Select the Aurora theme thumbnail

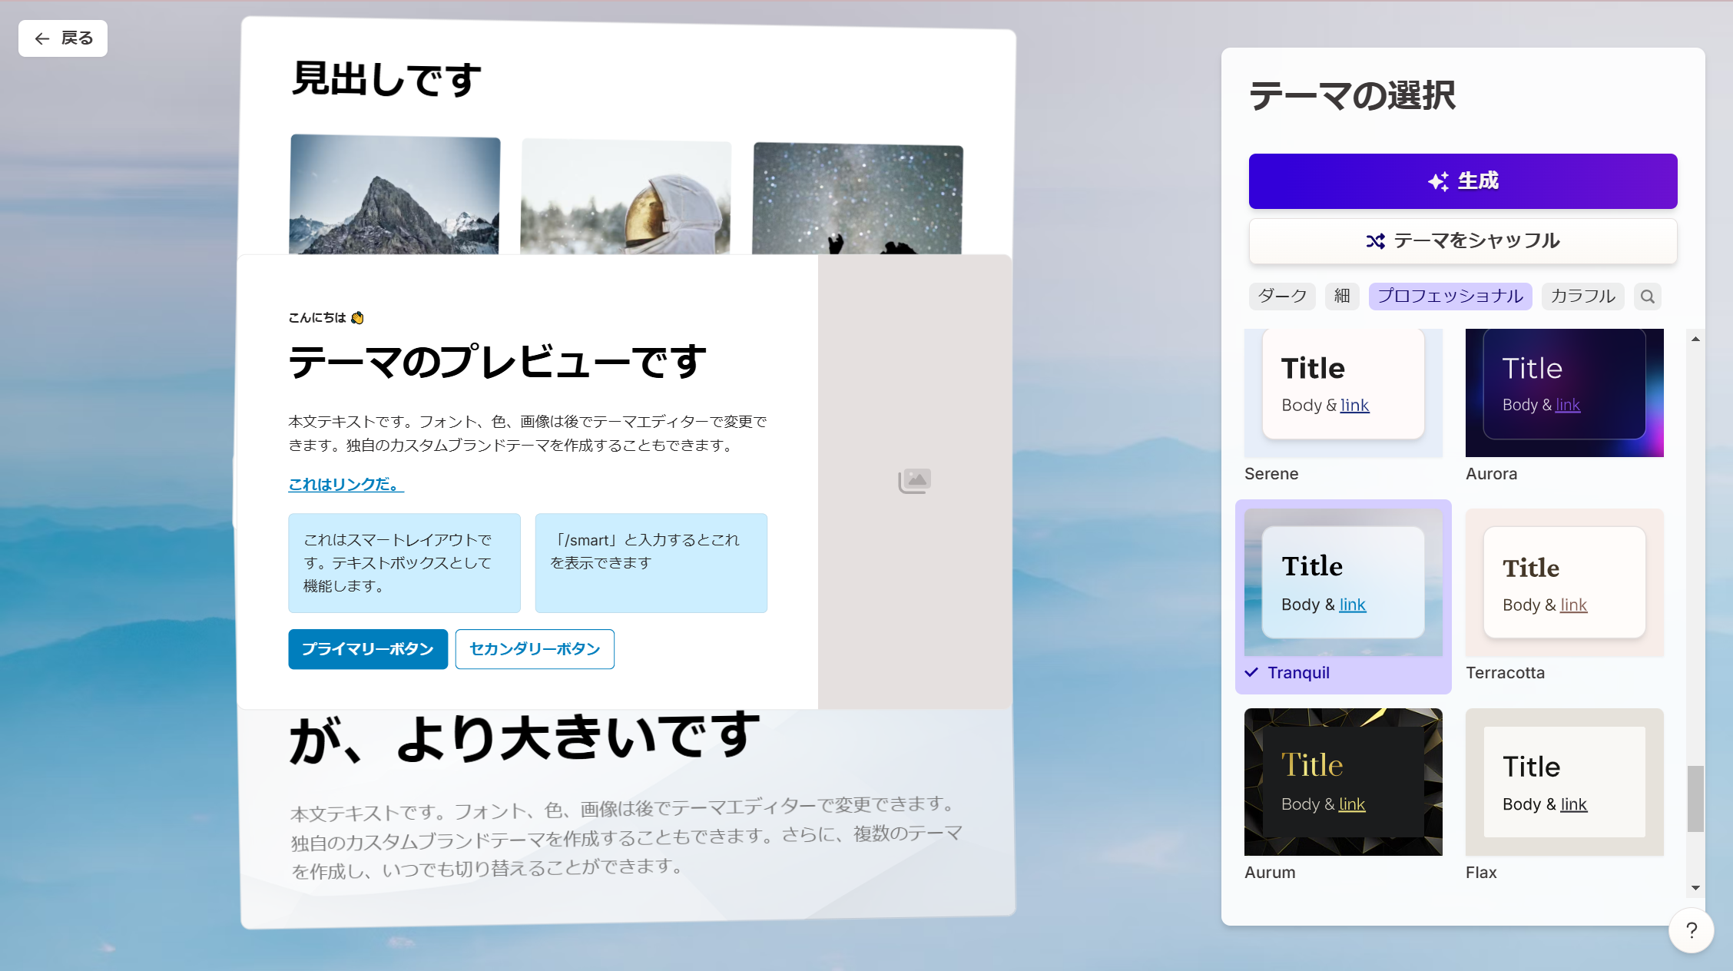point(1564,393)
